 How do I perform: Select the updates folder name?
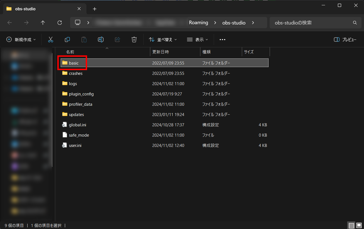76,115
